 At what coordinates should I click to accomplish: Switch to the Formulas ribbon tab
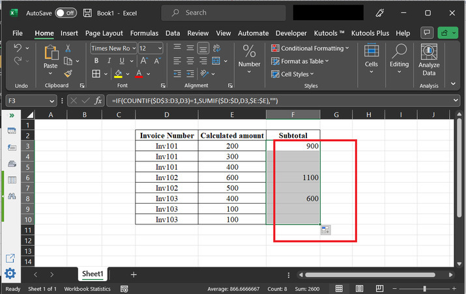[144, 33]
